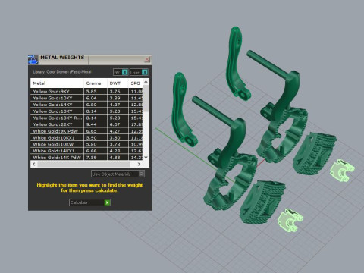Select the Yellow Gold:9KY row
This screenshot has height=273, width=364.
tap(86, 92)
